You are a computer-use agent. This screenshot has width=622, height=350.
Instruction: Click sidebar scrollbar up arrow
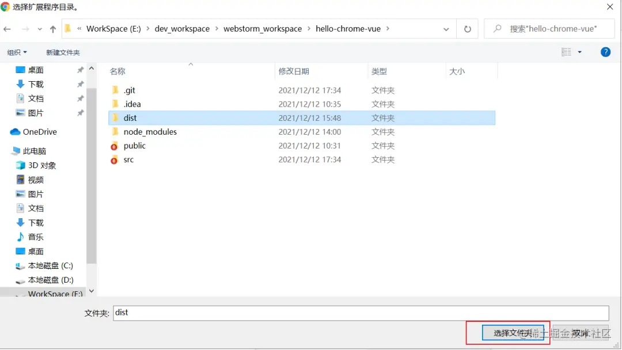pyautogui.click(x=92, y=68)
